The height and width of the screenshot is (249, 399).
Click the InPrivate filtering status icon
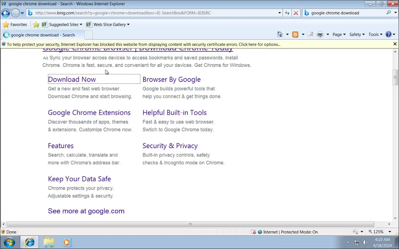pyautogui.click(x=355, y=232)
